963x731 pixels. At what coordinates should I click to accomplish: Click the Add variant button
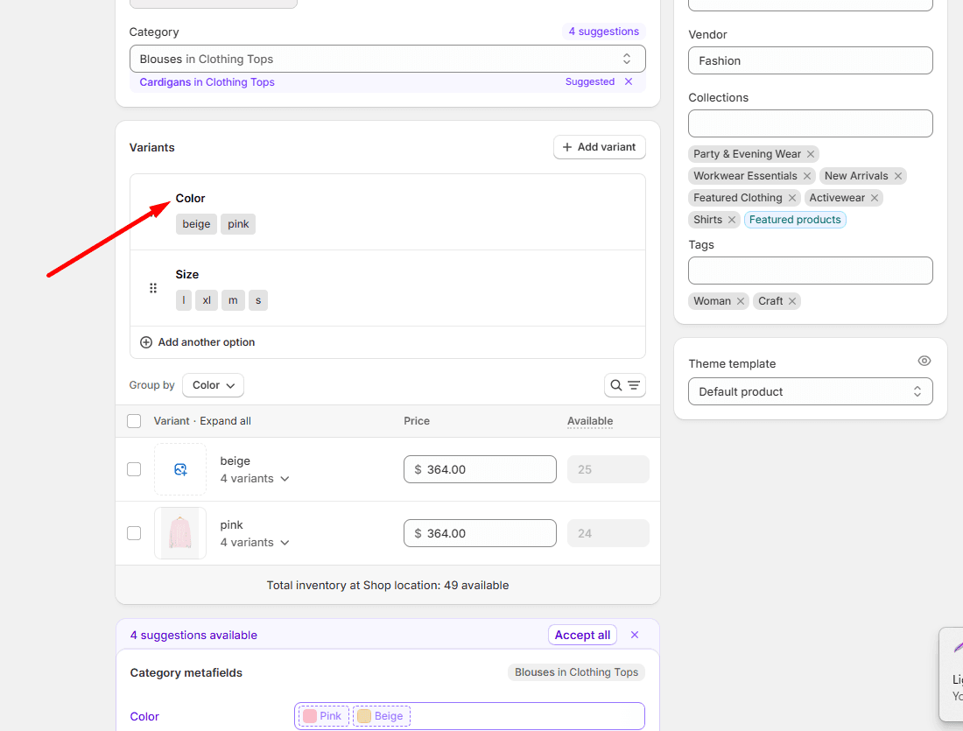point(599,147)
